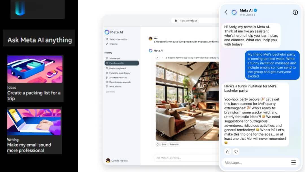Give the invitation reply a thumbs down
This screenshot has width=305, height=172.
tap(236, 152)
